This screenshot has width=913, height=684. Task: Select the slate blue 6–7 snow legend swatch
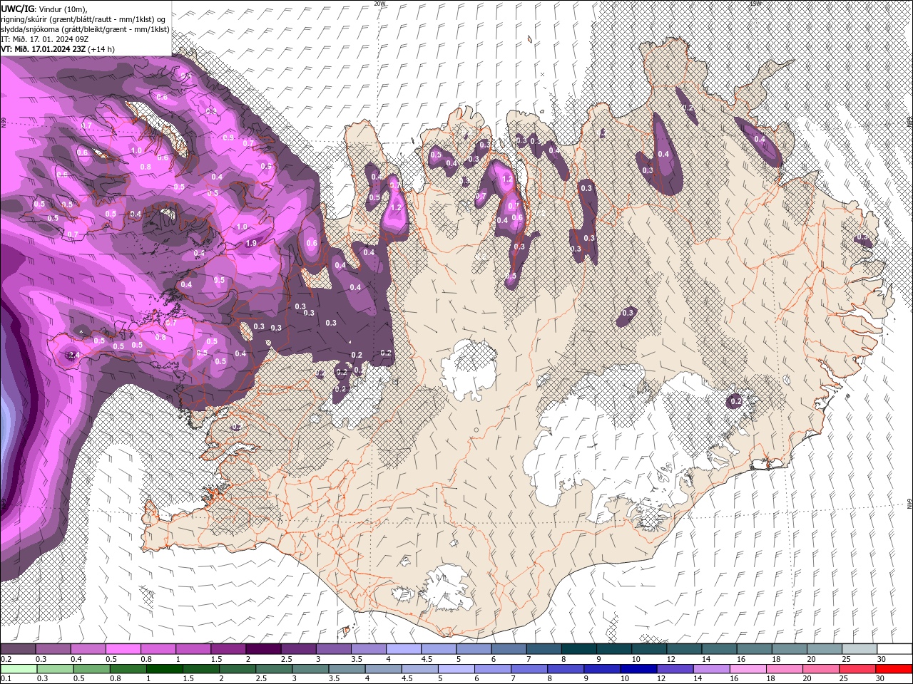509,649
